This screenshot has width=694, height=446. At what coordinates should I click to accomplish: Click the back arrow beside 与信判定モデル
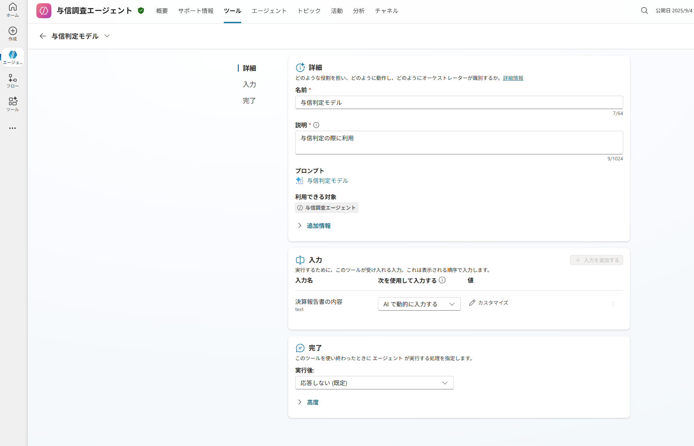coord(43,36)
